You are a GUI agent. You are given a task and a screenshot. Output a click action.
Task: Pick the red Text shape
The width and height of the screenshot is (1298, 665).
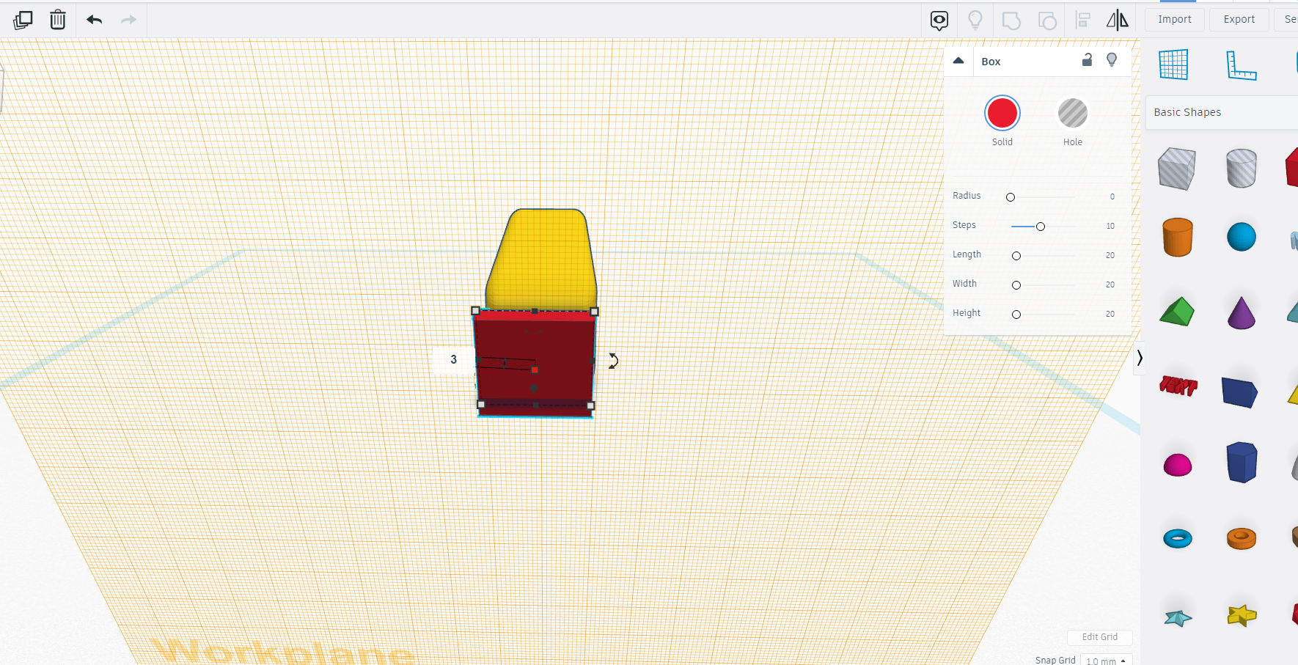click(1178, 385)
